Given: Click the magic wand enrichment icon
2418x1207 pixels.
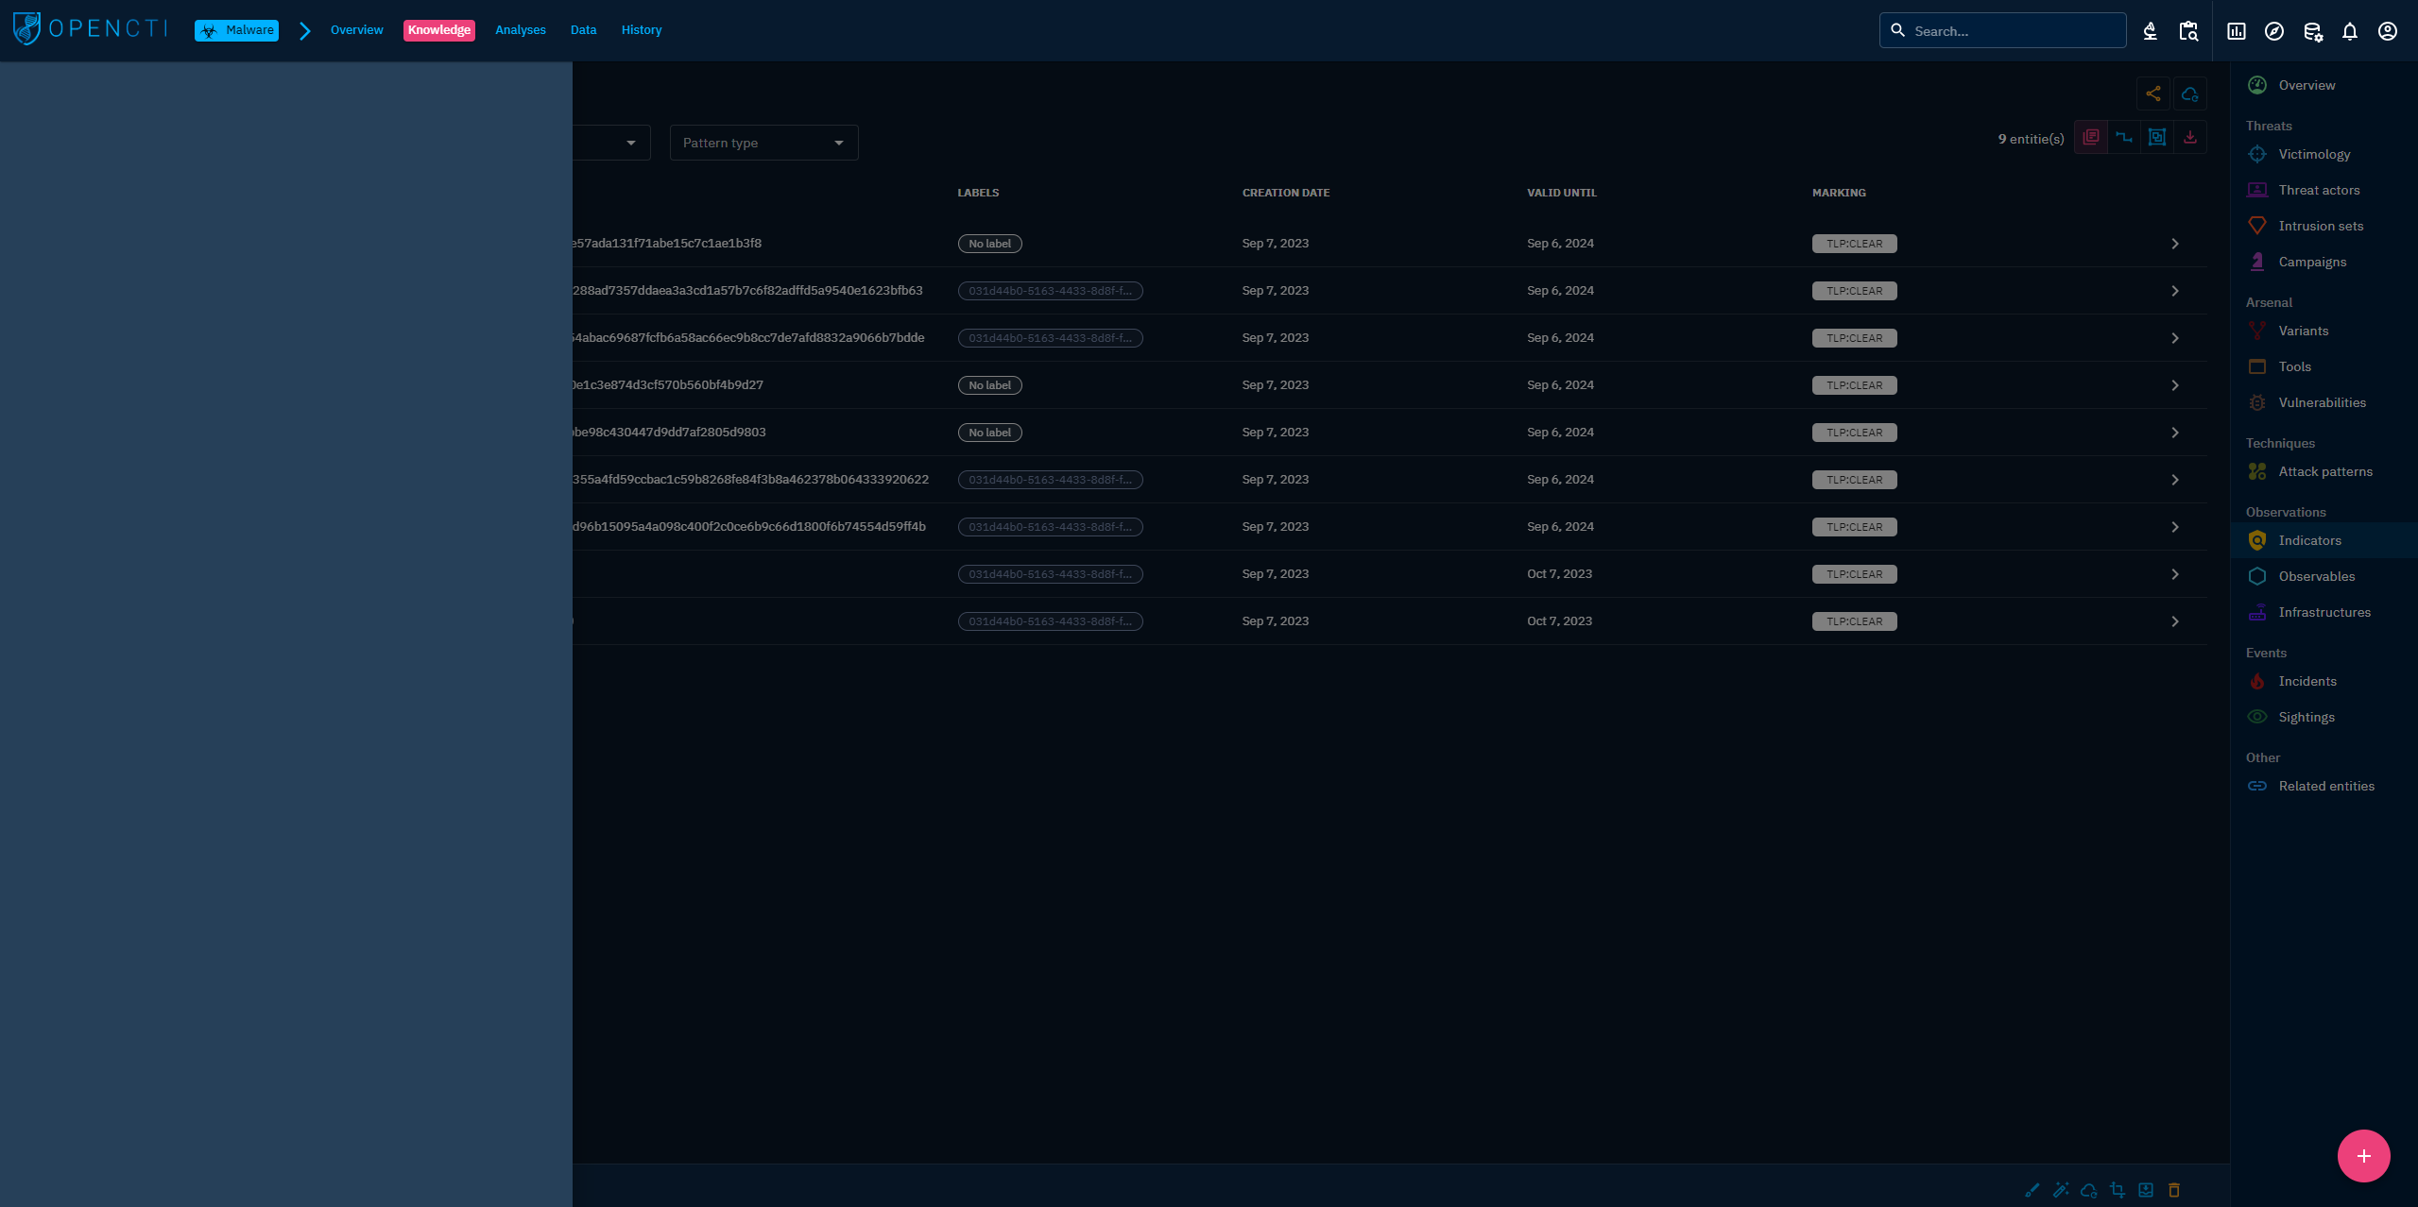Looking at the screenshot, I should click(x=2061, y=1190).
